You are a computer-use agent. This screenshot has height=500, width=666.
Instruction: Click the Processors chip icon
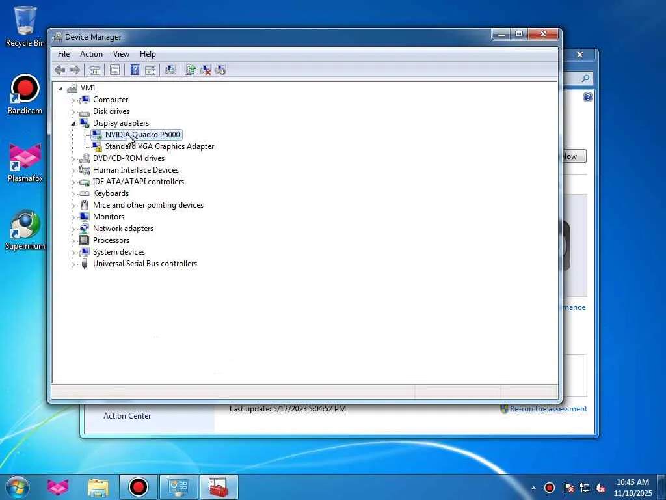85,240
